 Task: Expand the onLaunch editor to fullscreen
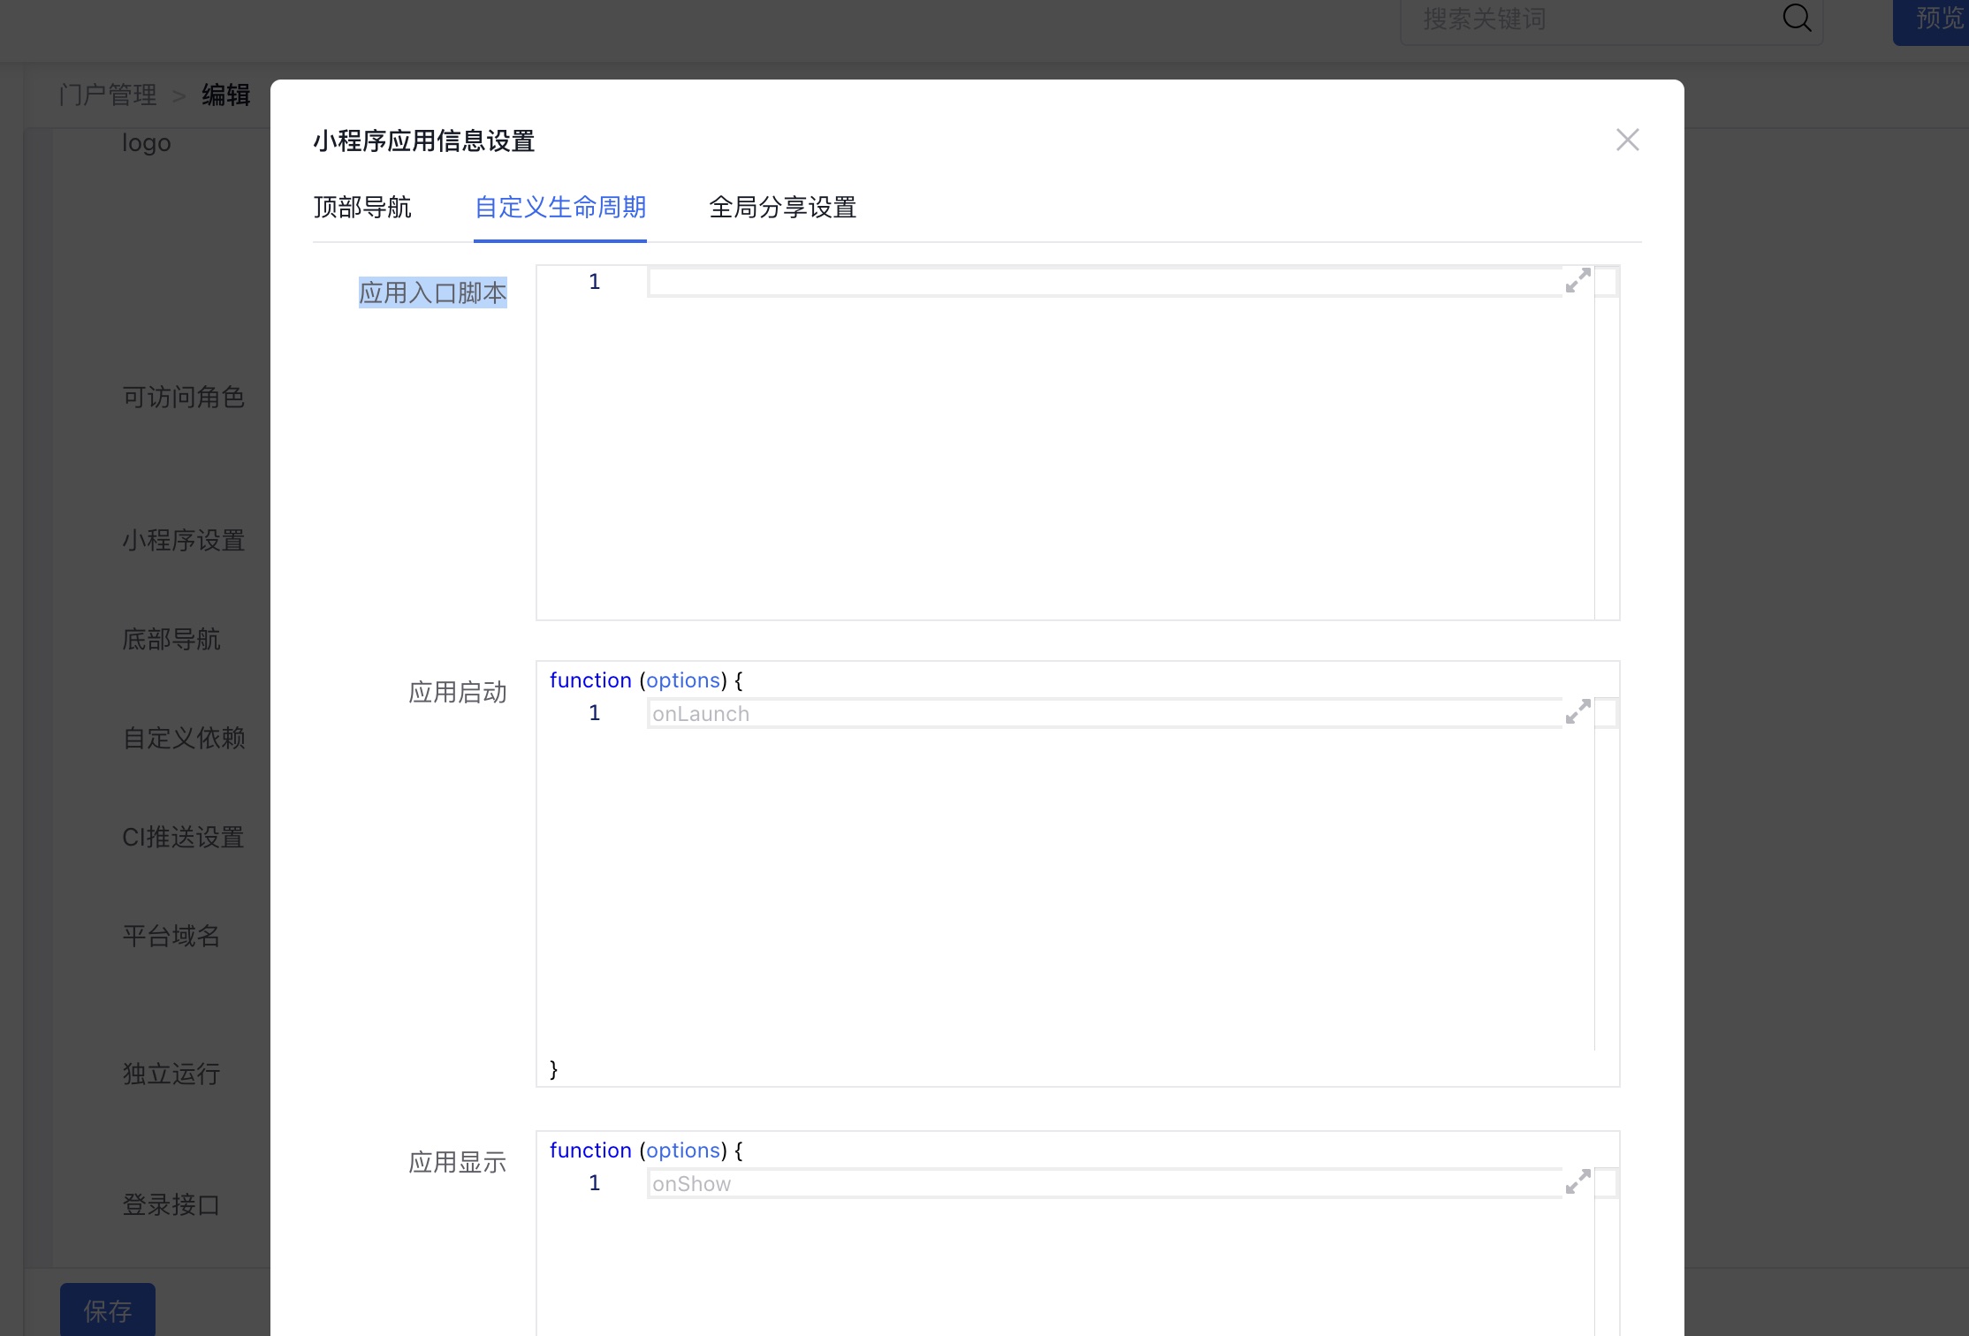point(1577,712)
